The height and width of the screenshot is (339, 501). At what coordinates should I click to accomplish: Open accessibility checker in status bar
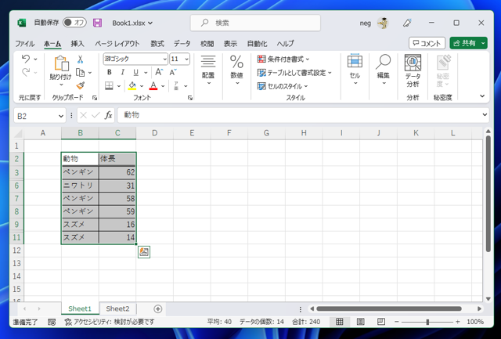click(110, 322)
